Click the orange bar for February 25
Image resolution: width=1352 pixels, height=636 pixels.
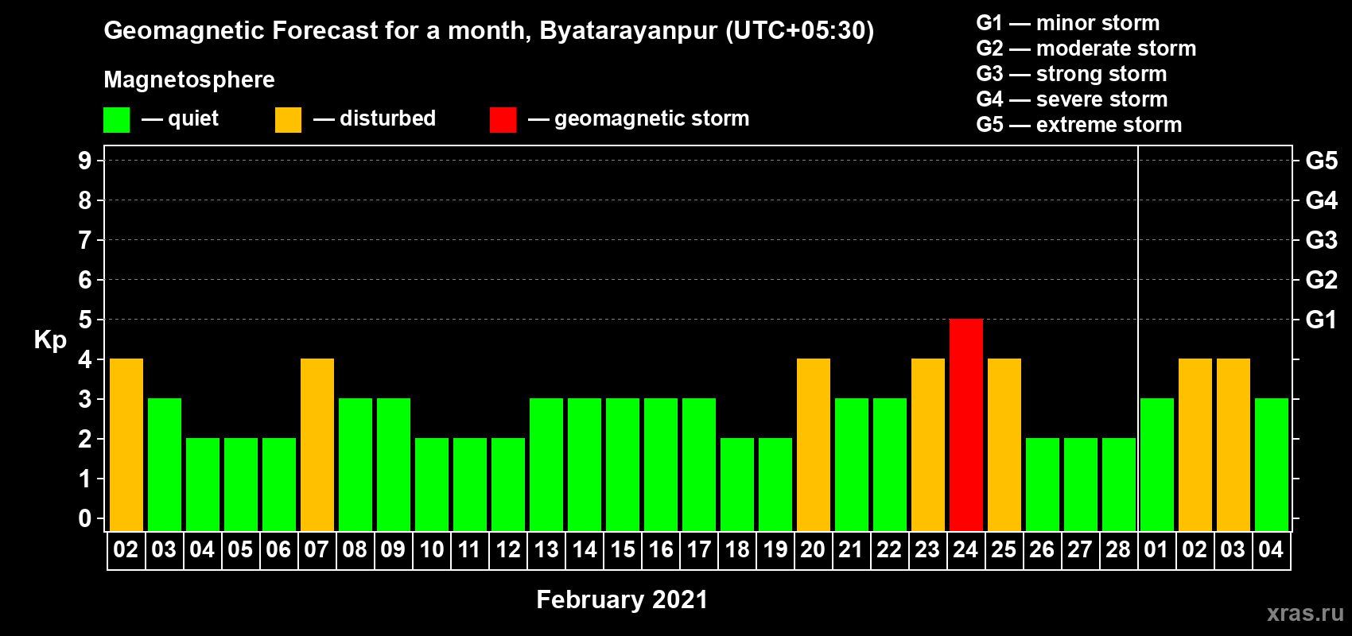coord(1004,444)
